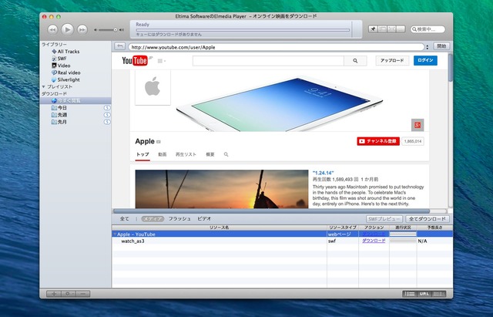The width and height of the screenshot is (493, 317).
Task: Click the max-volume speaker icon
Action: [122, 30]
